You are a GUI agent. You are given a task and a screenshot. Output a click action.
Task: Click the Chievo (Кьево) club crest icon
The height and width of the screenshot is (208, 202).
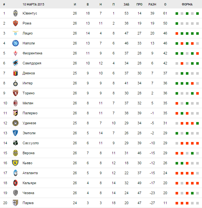pyautogui.click(x=15, y=163)
